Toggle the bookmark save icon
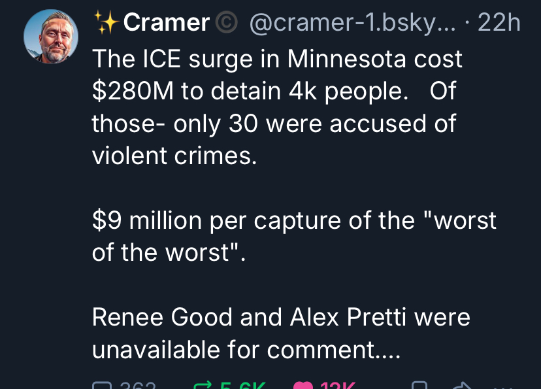541x389 pixels. 420,386
